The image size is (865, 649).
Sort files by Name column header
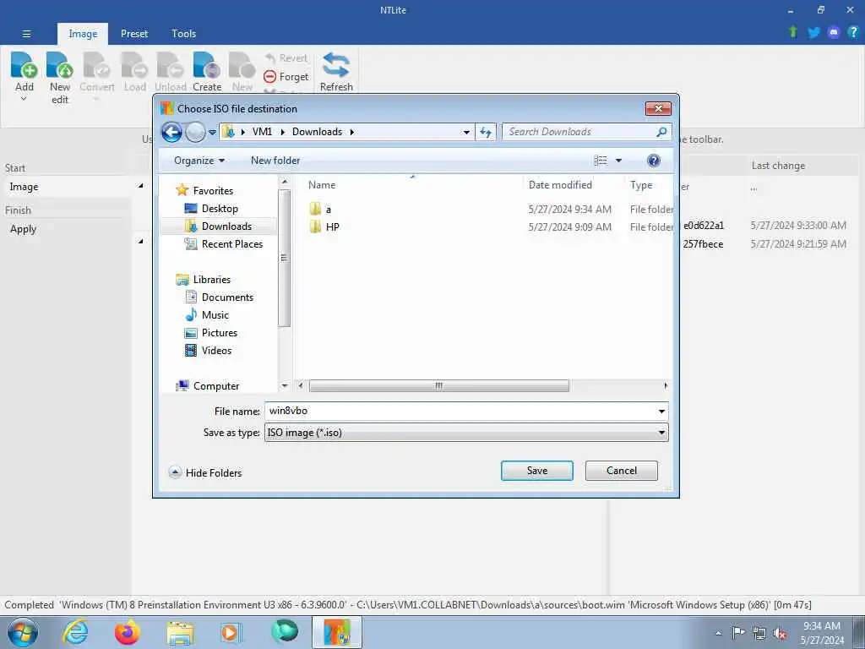[411, 185]
